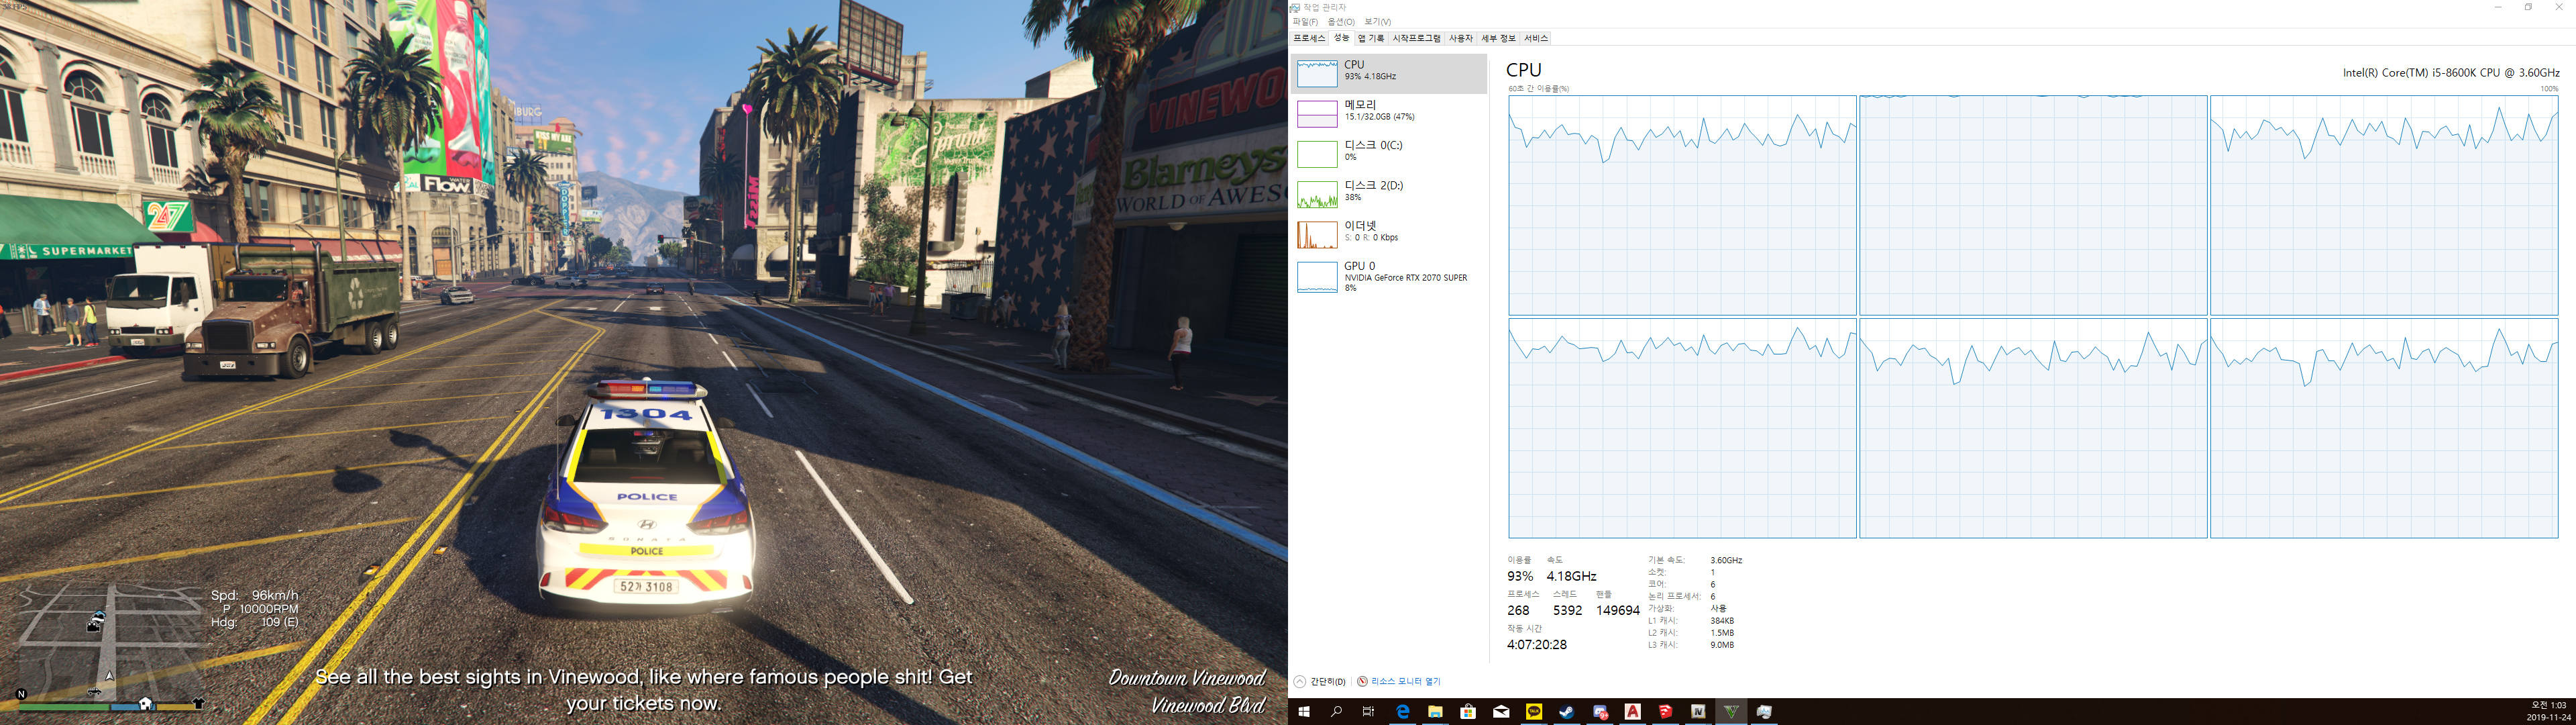Switch to the 사용자 tab

pyautogui.click(x=1461, y=38)
